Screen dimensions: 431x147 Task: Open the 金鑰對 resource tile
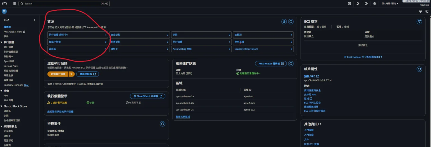pyautogui.click(x=263, y=35)
